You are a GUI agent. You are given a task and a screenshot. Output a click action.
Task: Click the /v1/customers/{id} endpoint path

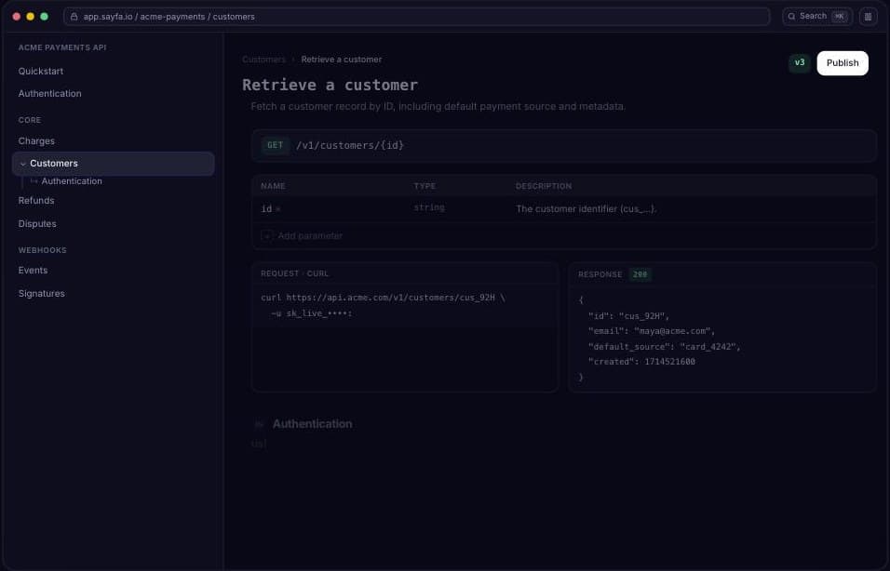click(350, 146)
